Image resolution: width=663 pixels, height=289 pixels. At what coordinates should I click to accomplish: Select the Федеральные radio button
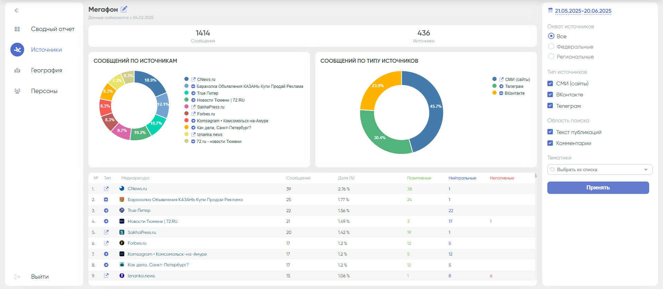click(x=551, y=47)
